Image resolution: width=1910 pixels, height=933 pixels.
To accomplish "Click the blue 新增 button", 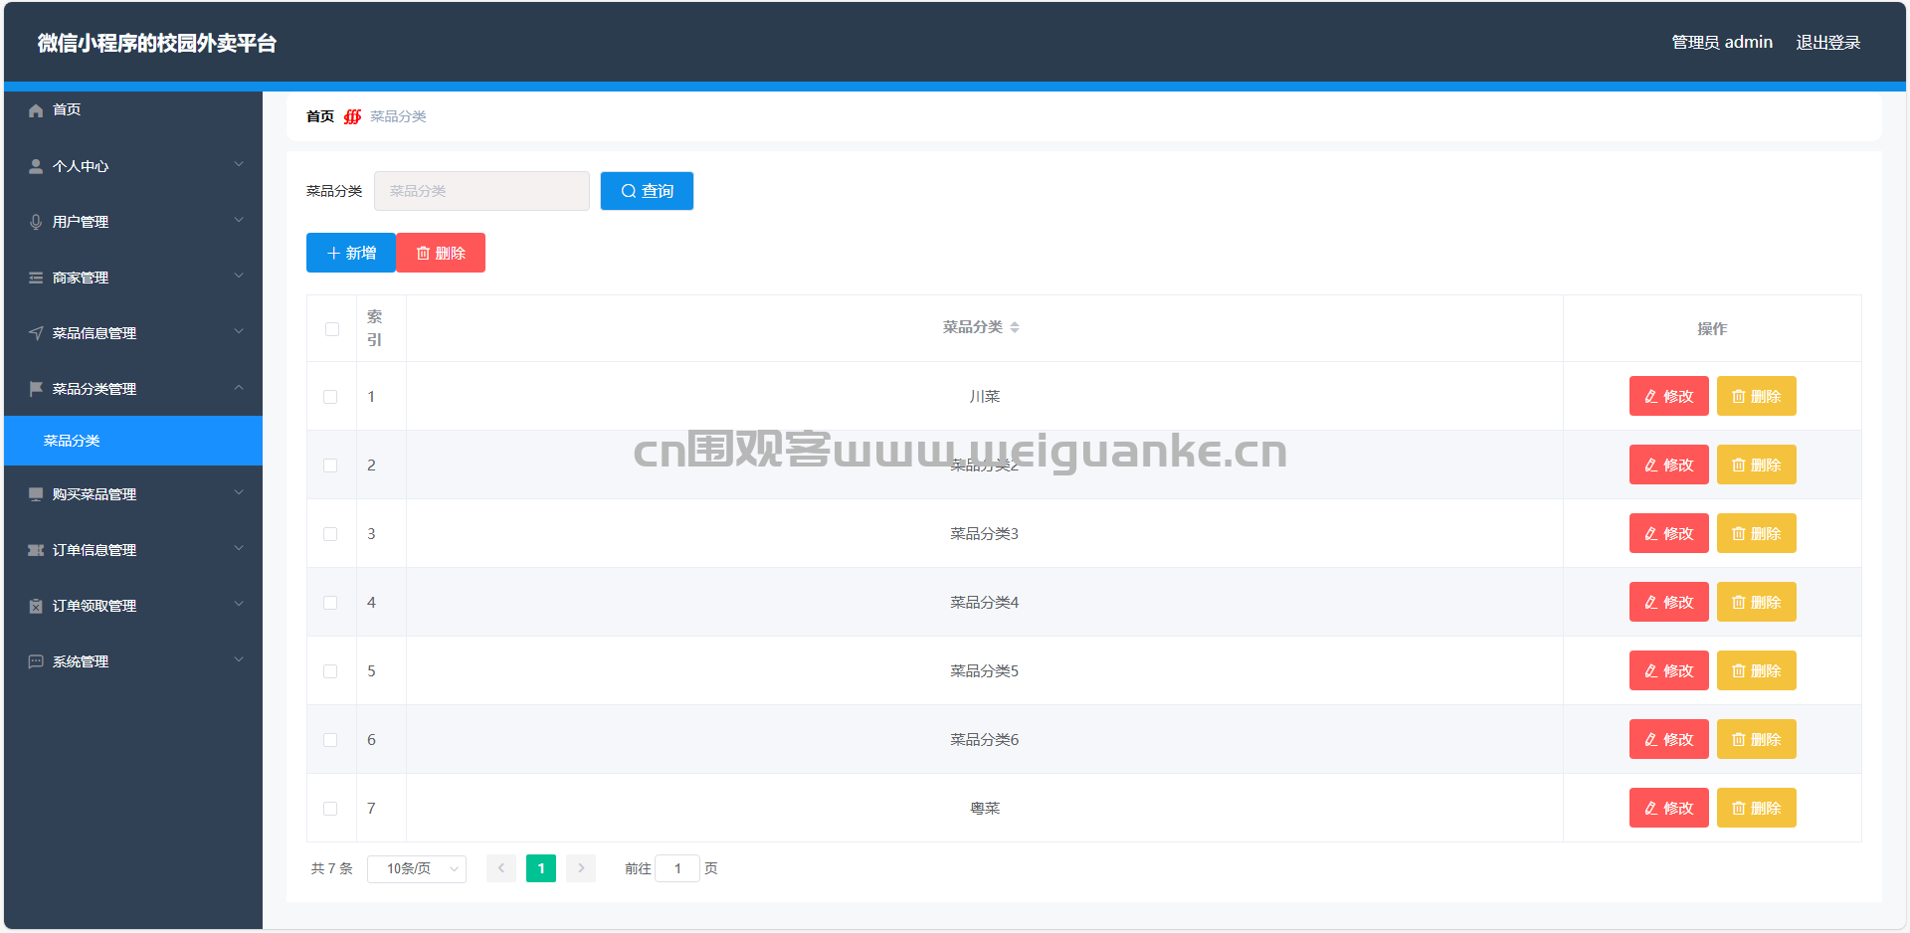I will [x=350, y=253].
